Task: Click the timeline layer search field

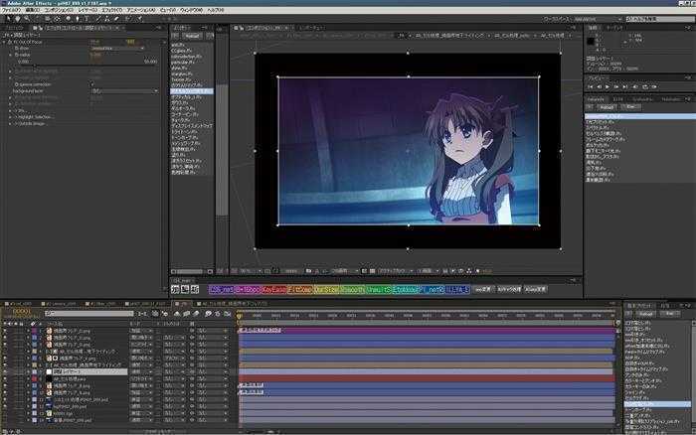Action: [88, 314]
